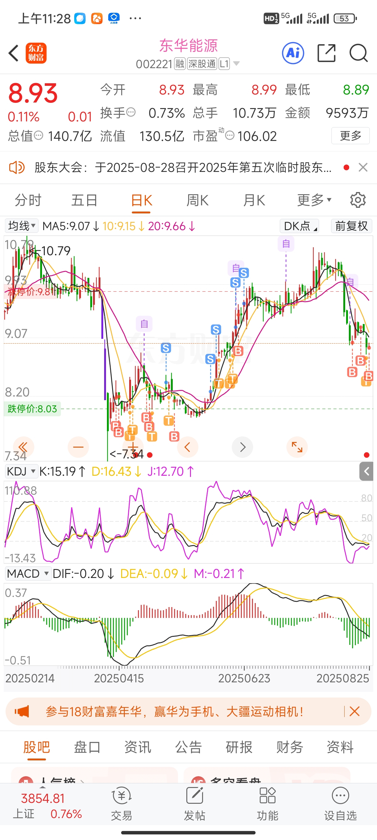The height and width of the screenshot is (840, 377).
Task: Tap 跌停价:8.03 label on chart
Action: click(32, 409)
